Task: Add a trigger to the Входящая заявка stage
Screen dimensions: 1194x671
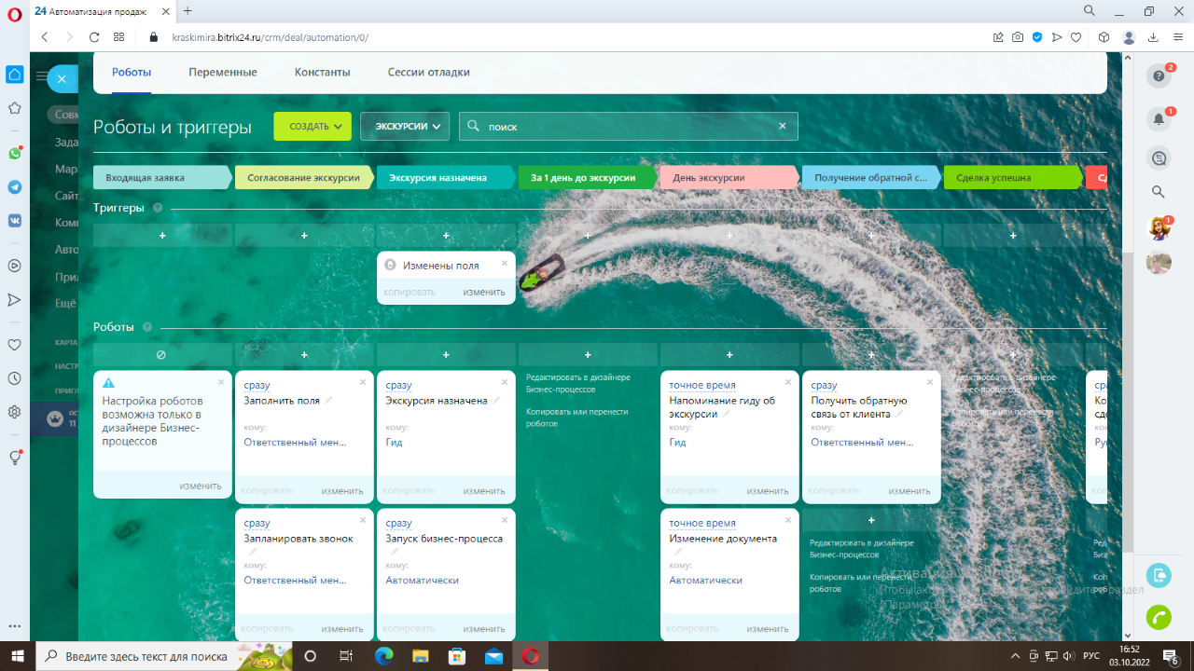Action: click(162, 236)
